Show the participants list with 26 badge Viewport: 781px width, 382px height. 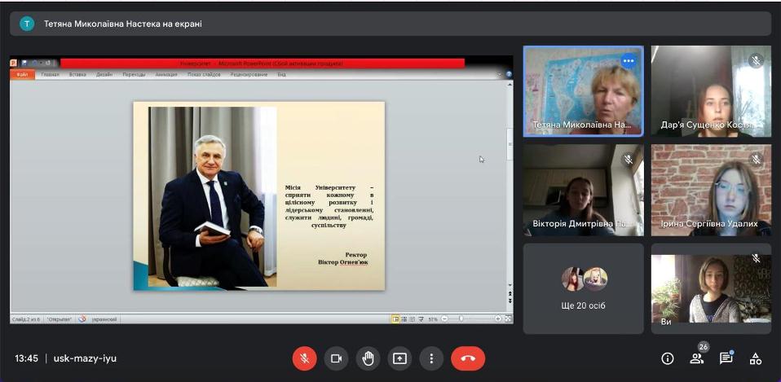tap(697, 358)
